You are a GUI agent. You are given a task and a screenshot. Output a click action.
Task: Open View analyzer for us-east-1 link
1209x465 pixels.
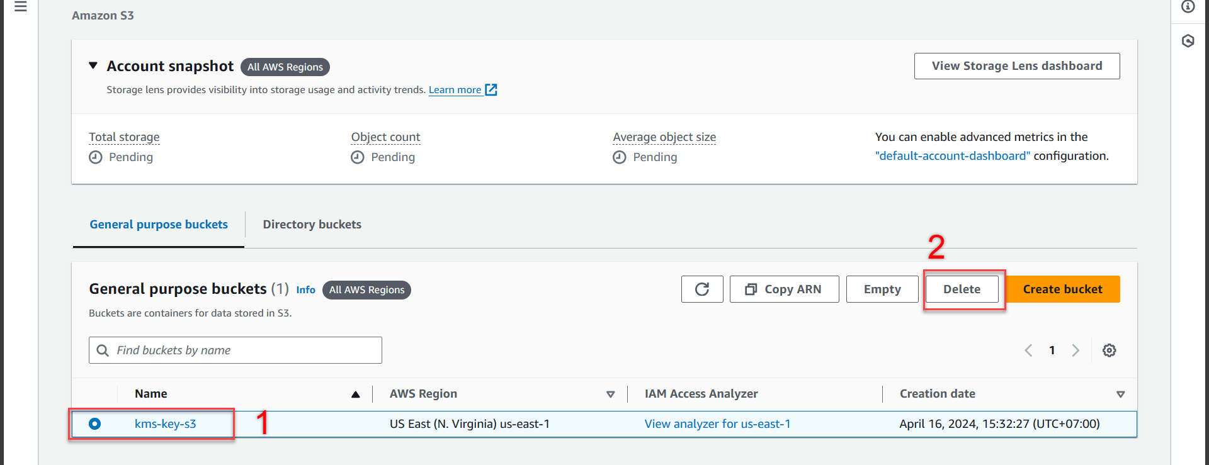pyautogui.click(x=717, y=423)
